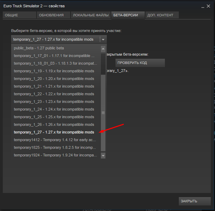215x211 pixels.
Task: Select the БЕТА-ВЕРСИИ tab
Action: (128, 15)
